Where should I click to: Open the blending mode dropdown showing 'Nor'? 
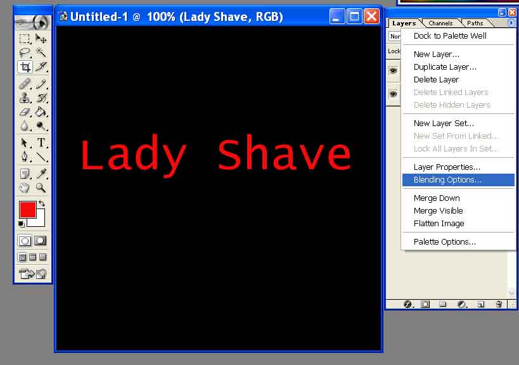(x=395, y=36)
